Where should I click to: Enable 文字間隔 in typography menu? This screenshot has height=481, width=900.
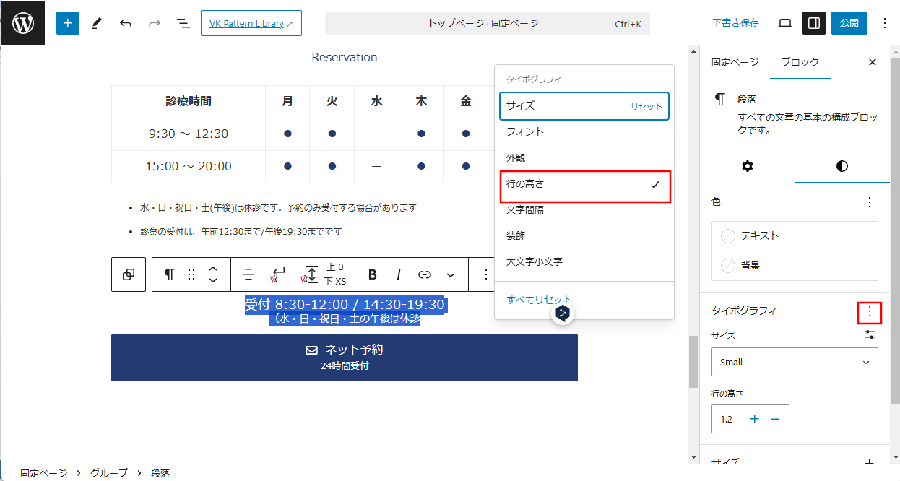[584, 210]
